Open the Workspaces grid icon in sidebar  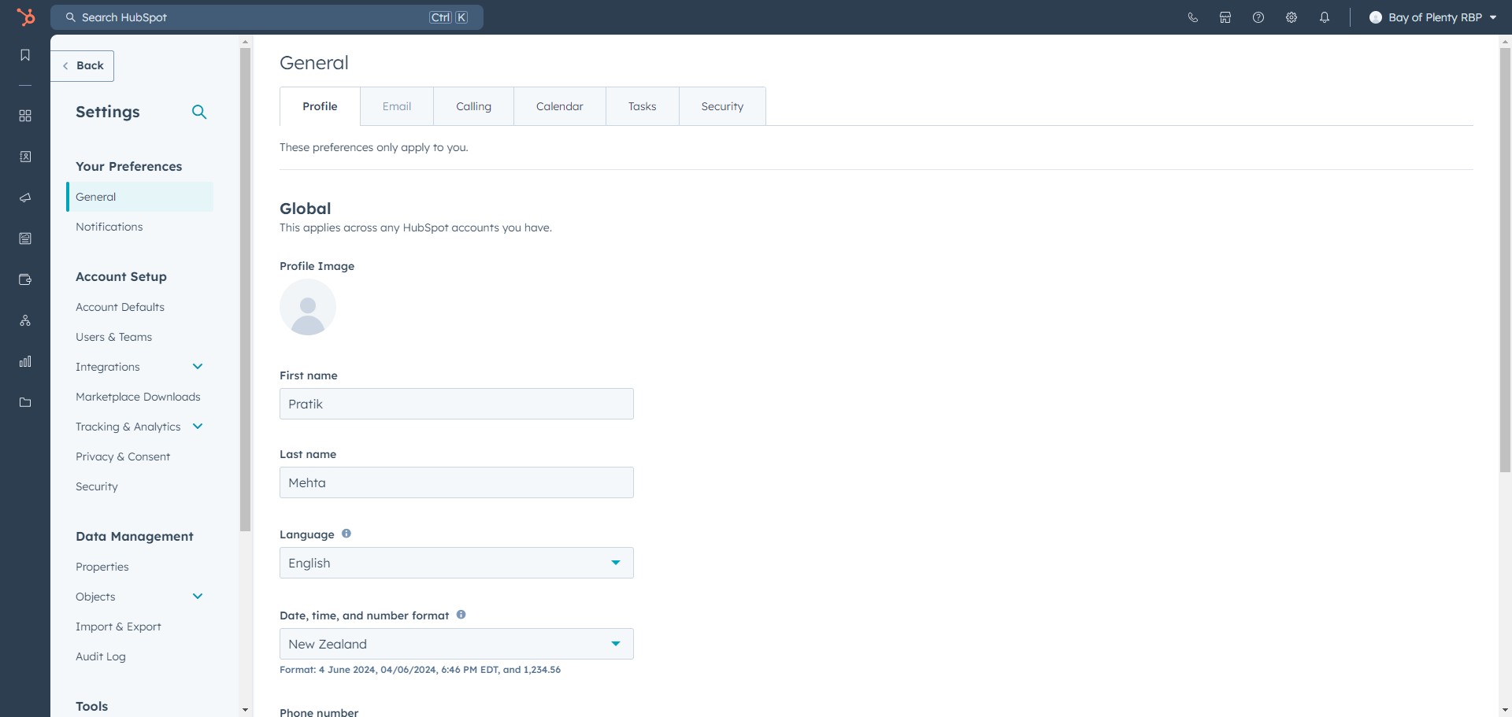[24, 116]
